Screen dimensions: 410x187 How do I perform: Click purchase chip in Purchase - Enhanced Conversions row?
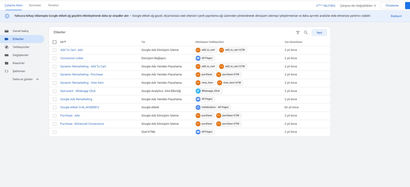pyautogui.click(x=205, y=124)
